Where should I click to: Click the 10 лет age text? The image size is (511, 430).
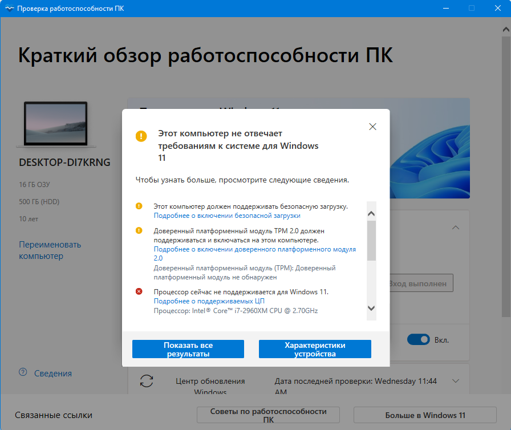(x=29, y=219)
